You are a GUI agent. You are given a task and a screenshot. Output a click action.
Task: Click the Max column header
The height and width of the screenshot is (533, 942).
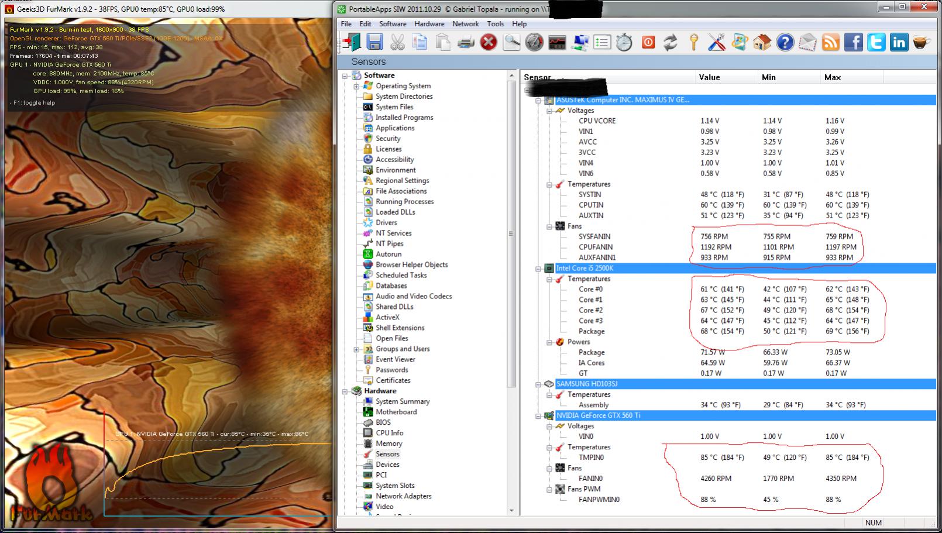(833, 78)
